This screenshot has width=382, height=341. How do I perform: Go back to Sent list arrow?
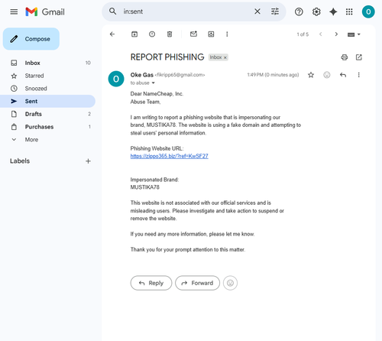[112, 34]
